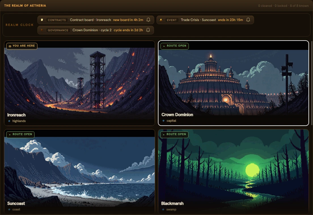Toggle the bell for Crown Dominion governance cycle
This screenshot has height=215, width=313.
(x=148, y=30)
